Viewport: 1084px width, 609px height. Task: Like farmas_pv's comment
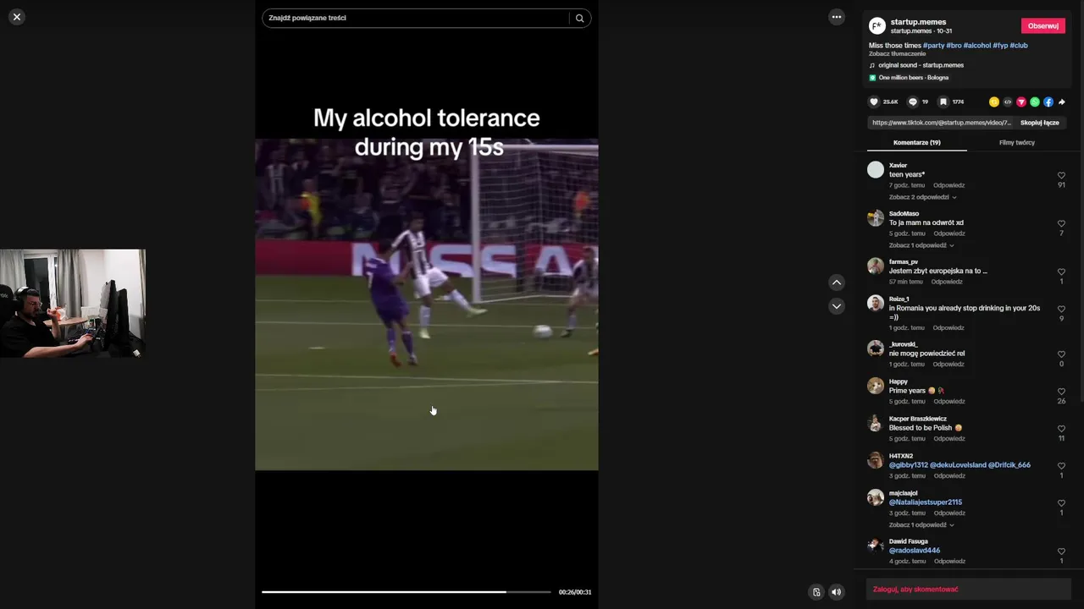(x=1061, y=272)
